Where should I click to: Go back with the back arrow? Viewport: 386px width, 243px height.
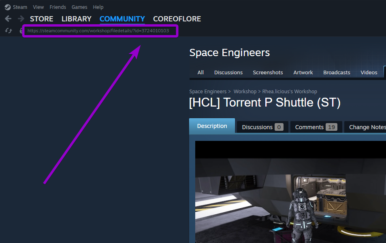tap(8, 19)
